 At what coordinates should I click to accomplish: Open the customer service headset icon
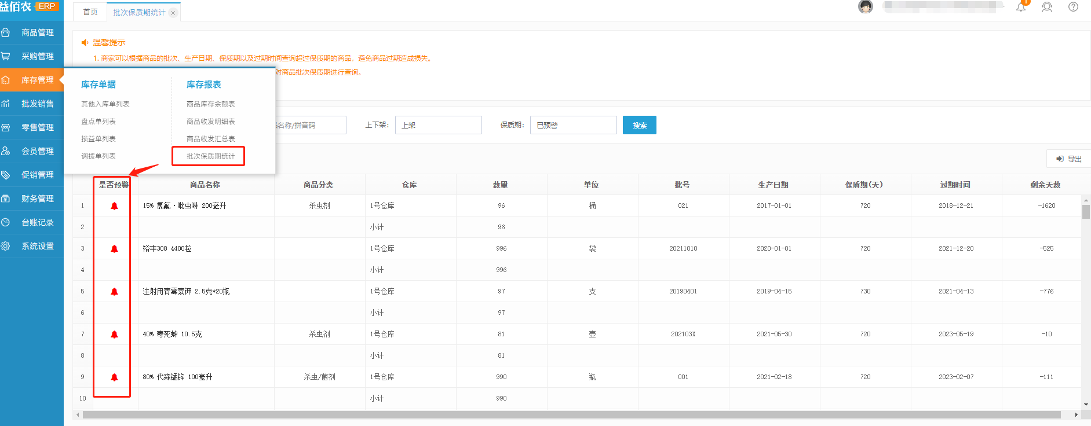pos(1047,7)
